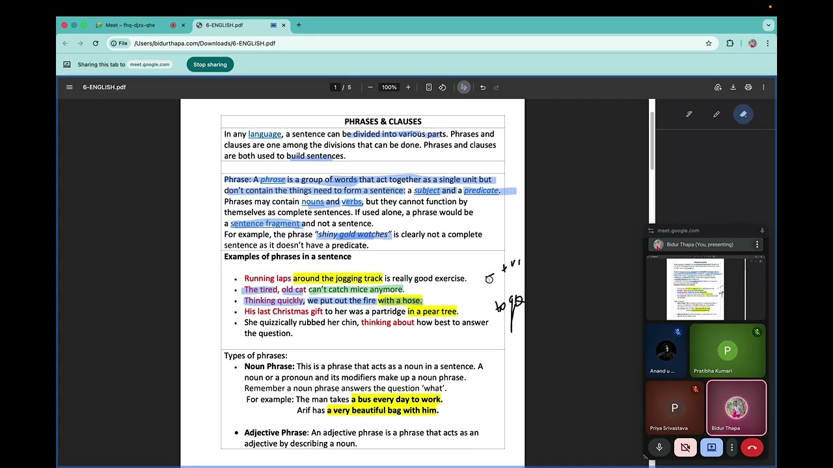Select the pen annotation tool
Viewport: 833px width, 468px height.
pyautogui.click(x=689, y=114)
